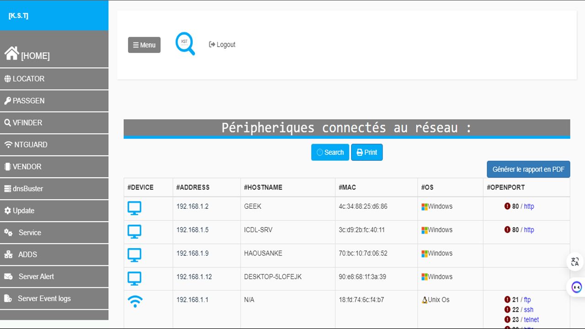Click the monitor icon for HAOUSANKE
This screenshot has width=585, height=329.
134,255
